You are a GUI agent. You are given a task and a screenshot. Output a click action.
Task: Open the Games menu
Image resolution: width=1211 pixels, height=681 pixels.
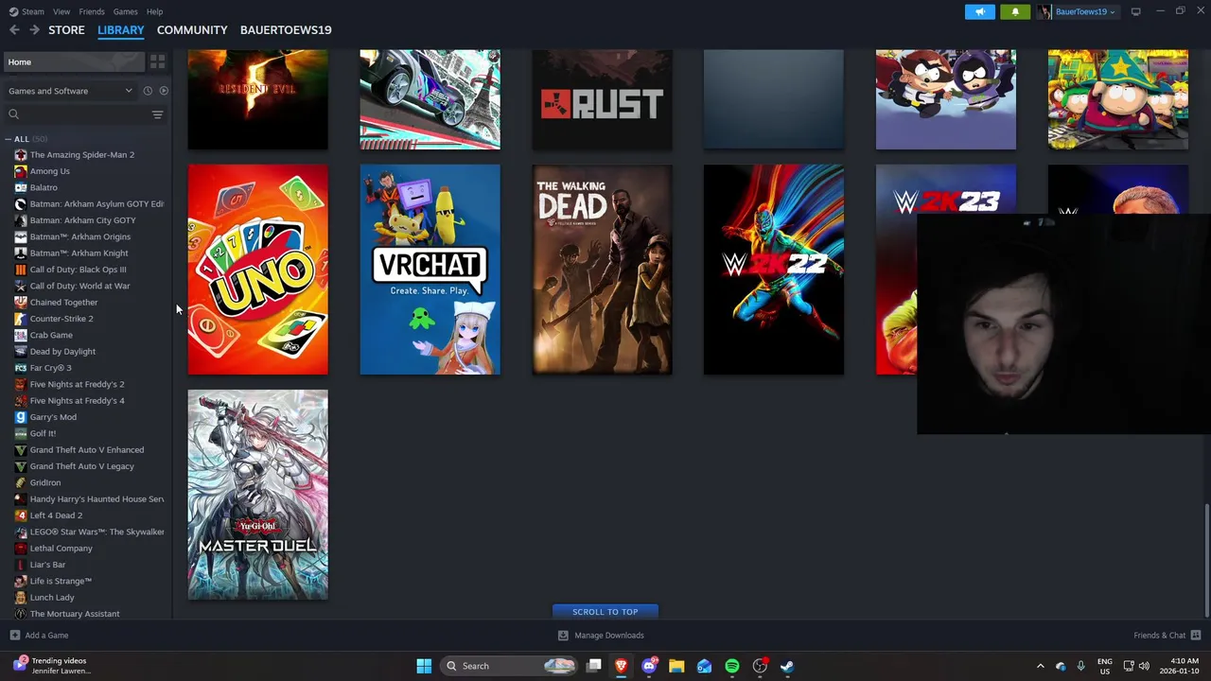125,11
